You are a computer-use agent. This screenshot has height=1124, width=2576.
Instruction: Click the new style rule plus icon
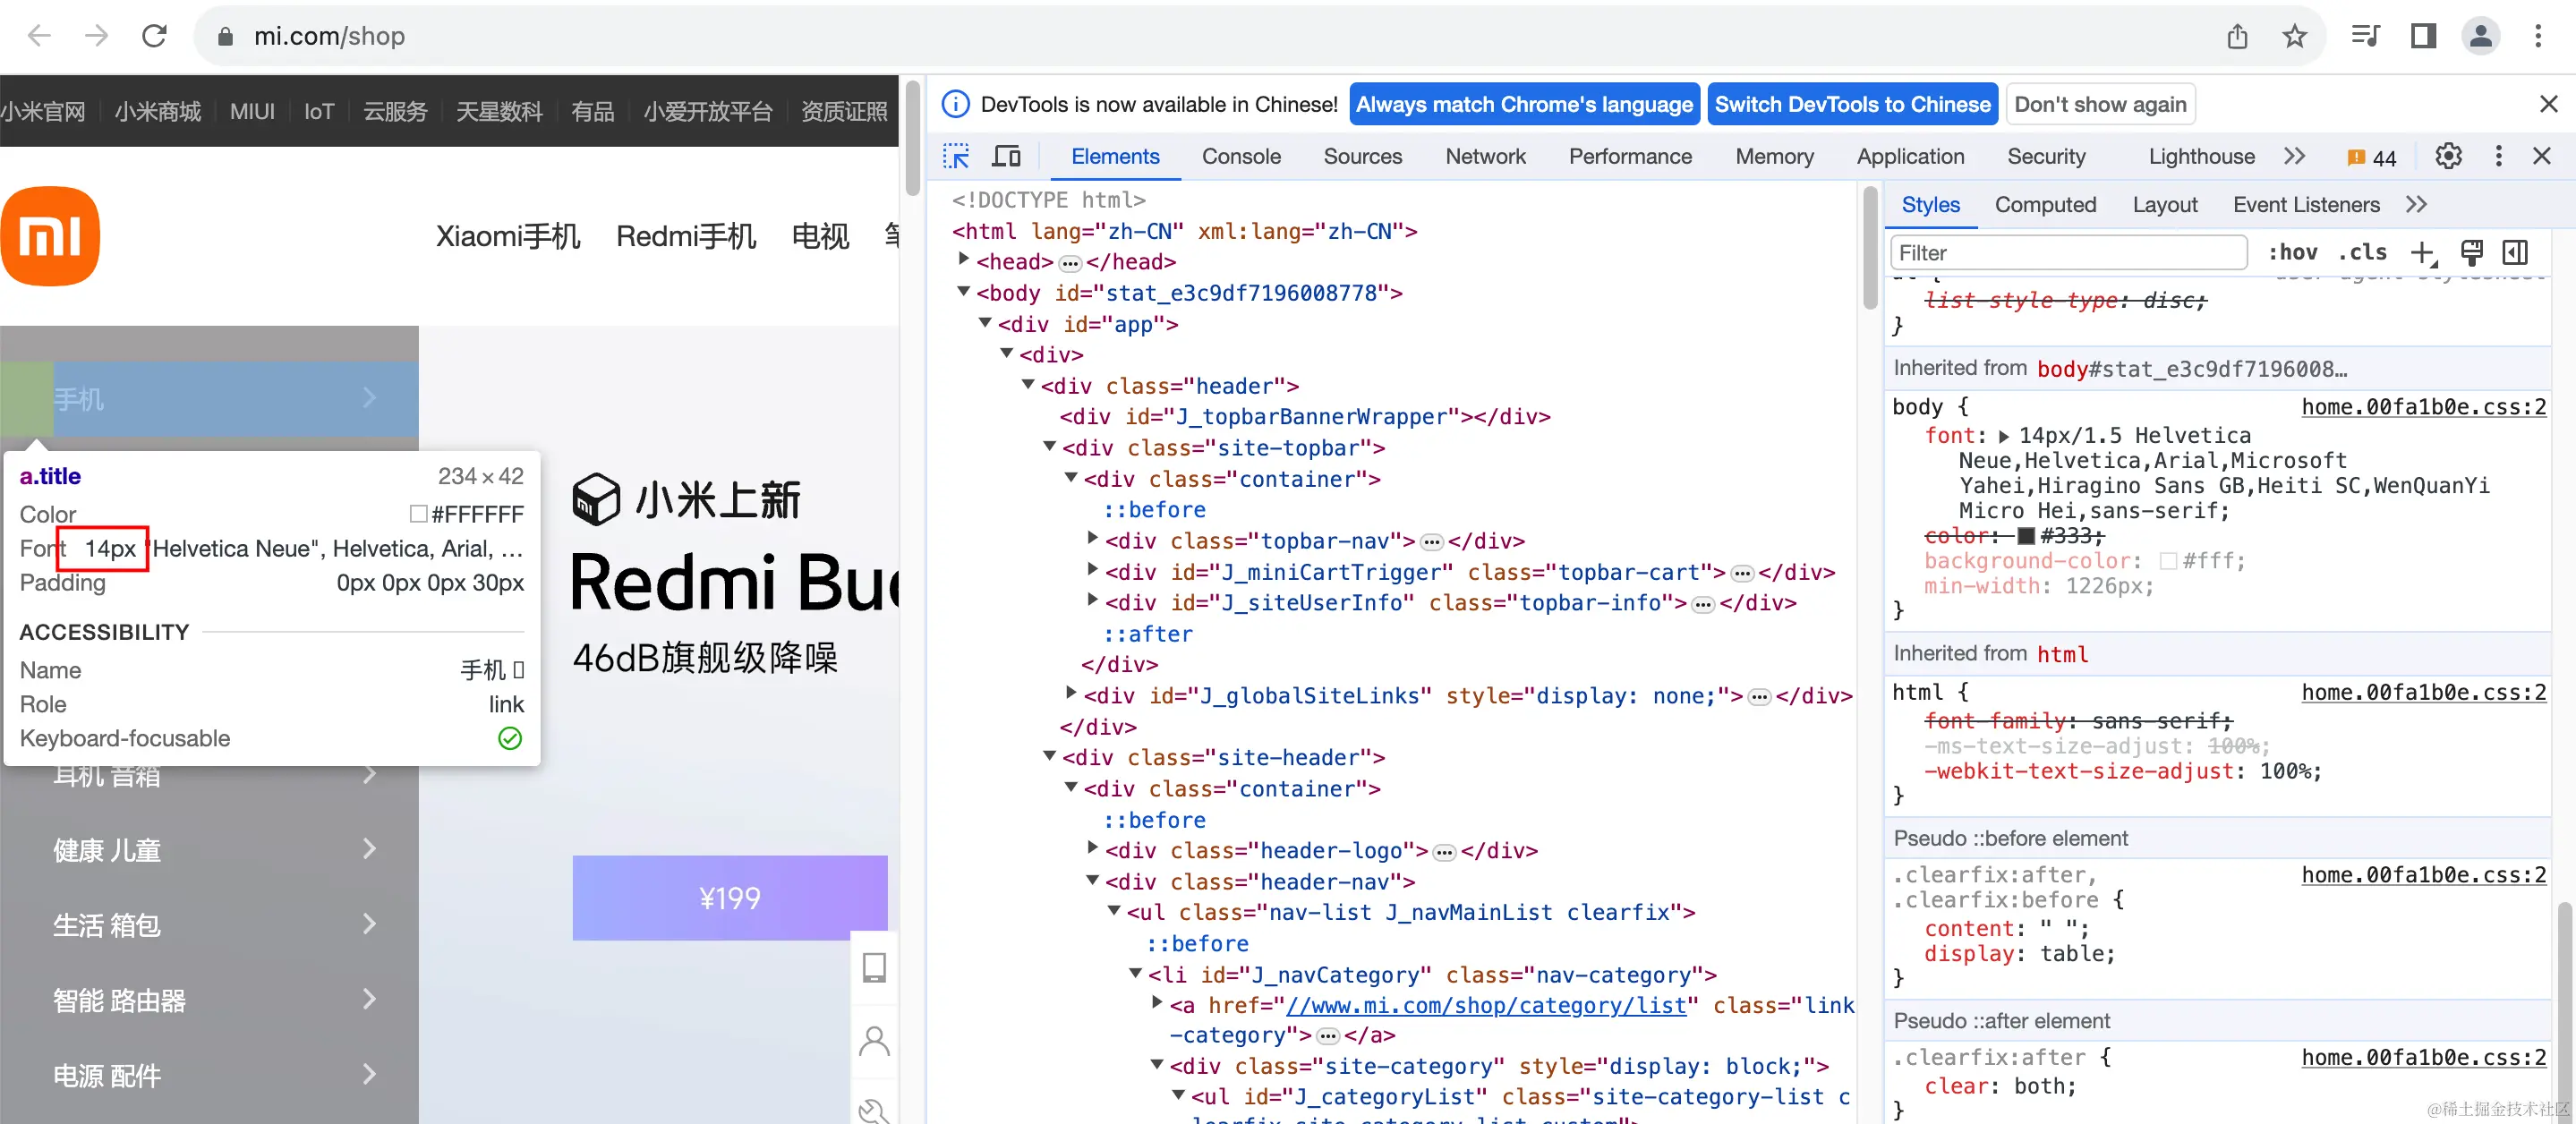tap(2423, 253)
